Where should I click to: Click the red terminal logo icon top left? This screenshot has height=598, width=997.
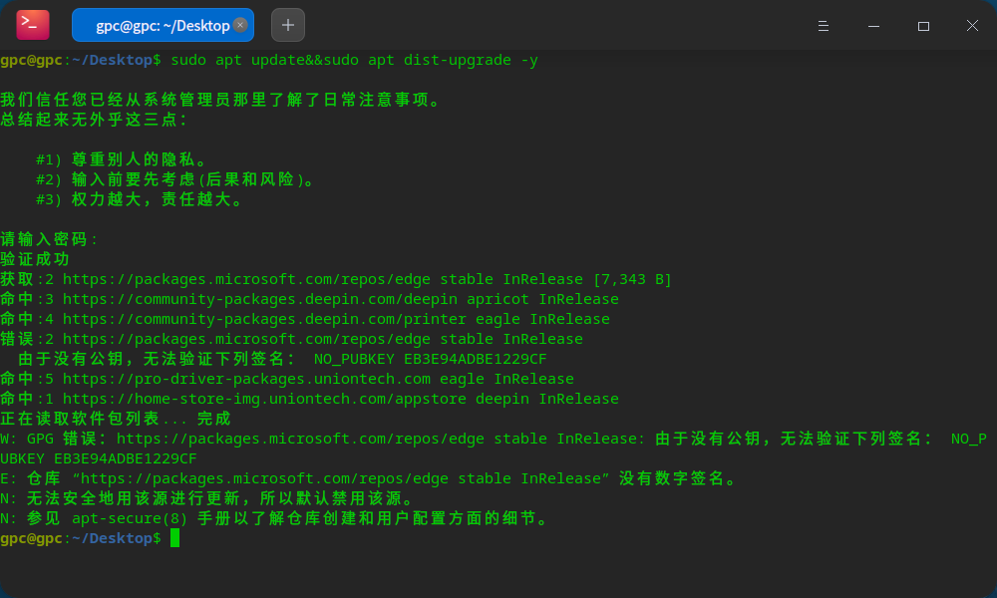pos(31,24)
